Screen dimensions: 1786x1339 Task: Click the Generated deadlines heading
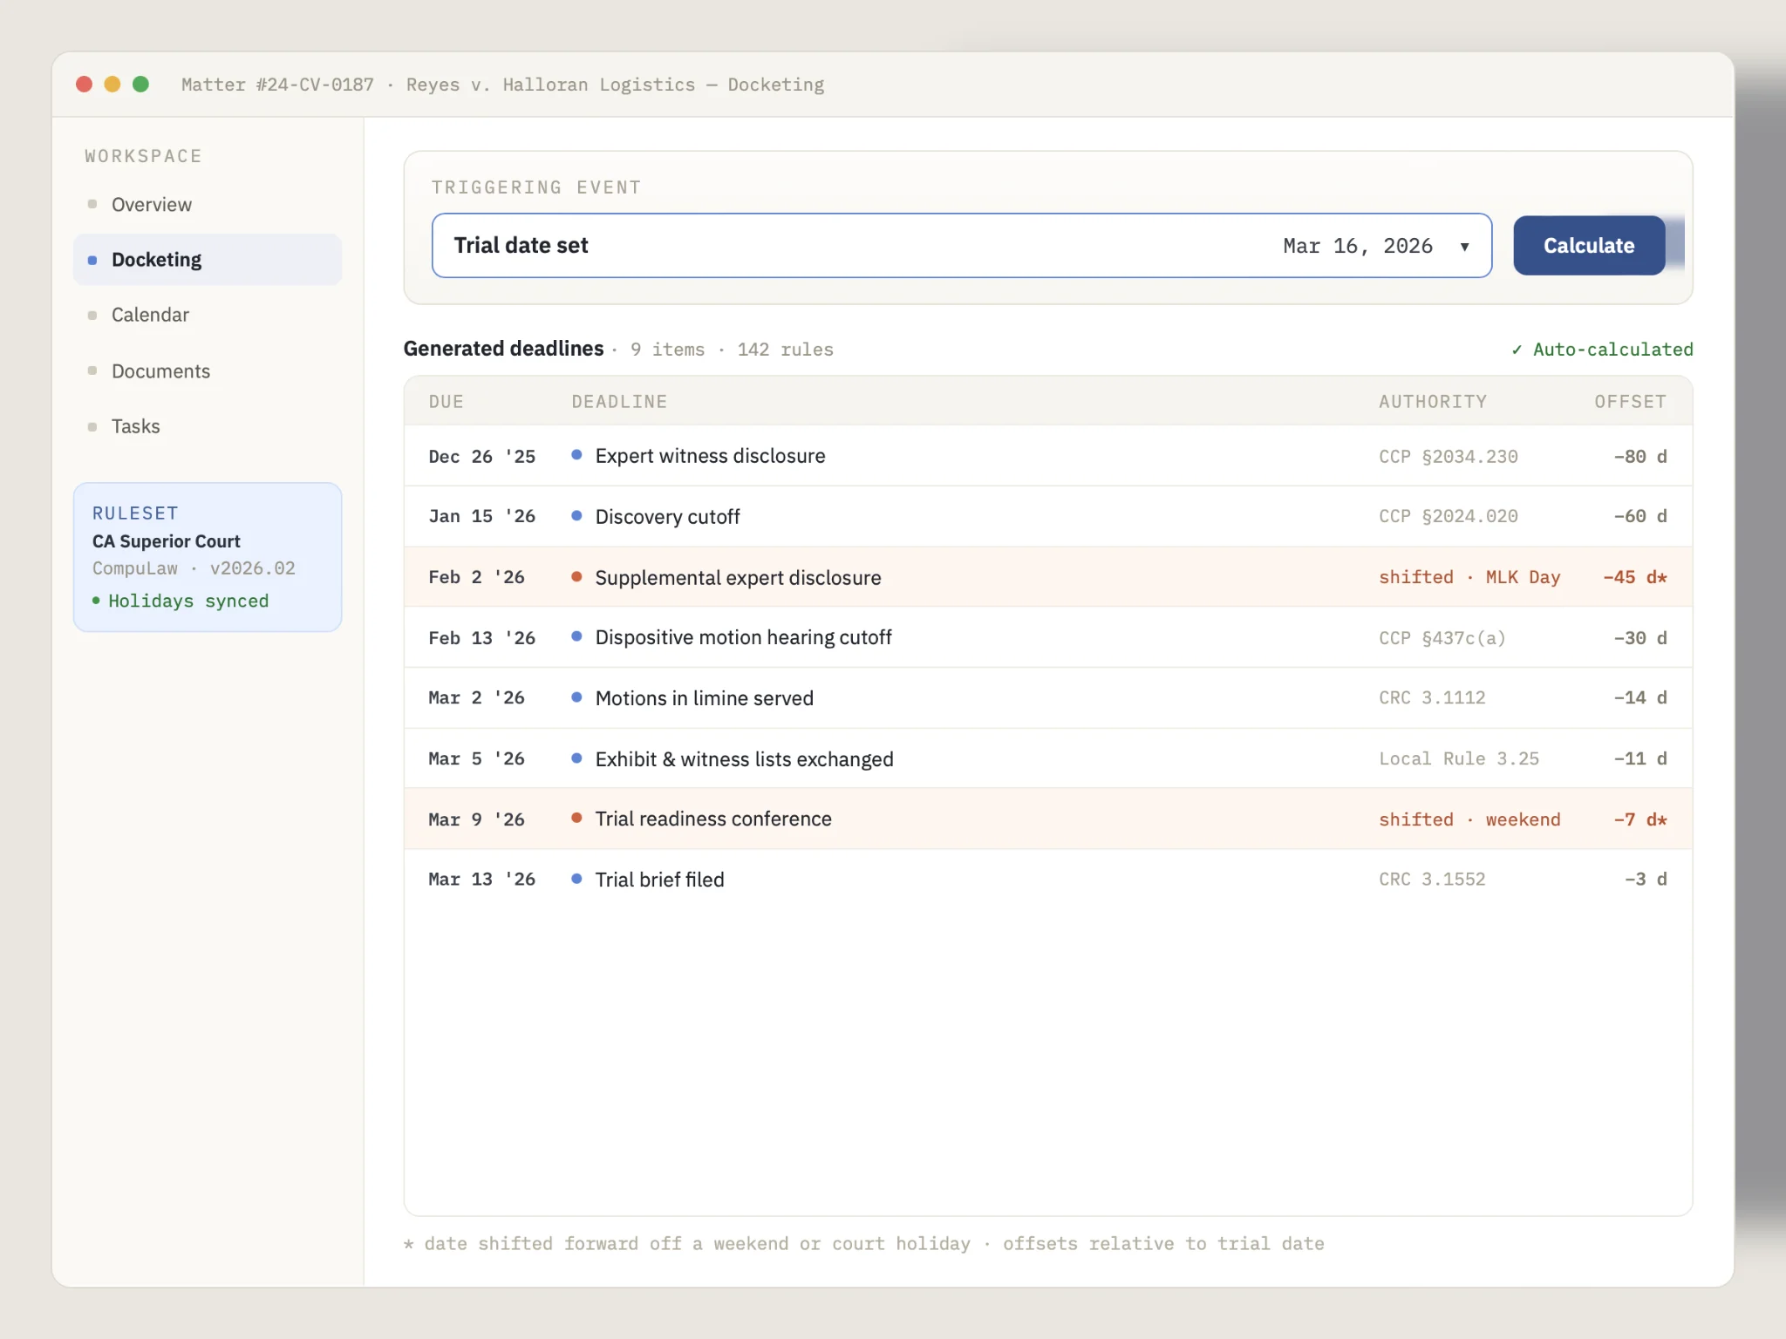[503, 349]
